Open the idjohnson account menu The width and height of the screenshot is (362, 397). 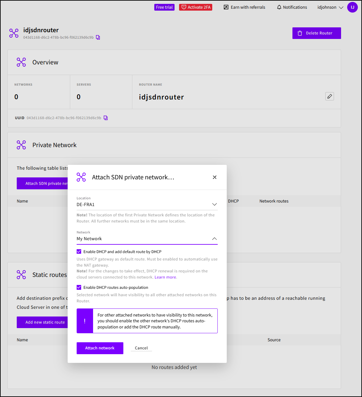click(x=330, y=7)
